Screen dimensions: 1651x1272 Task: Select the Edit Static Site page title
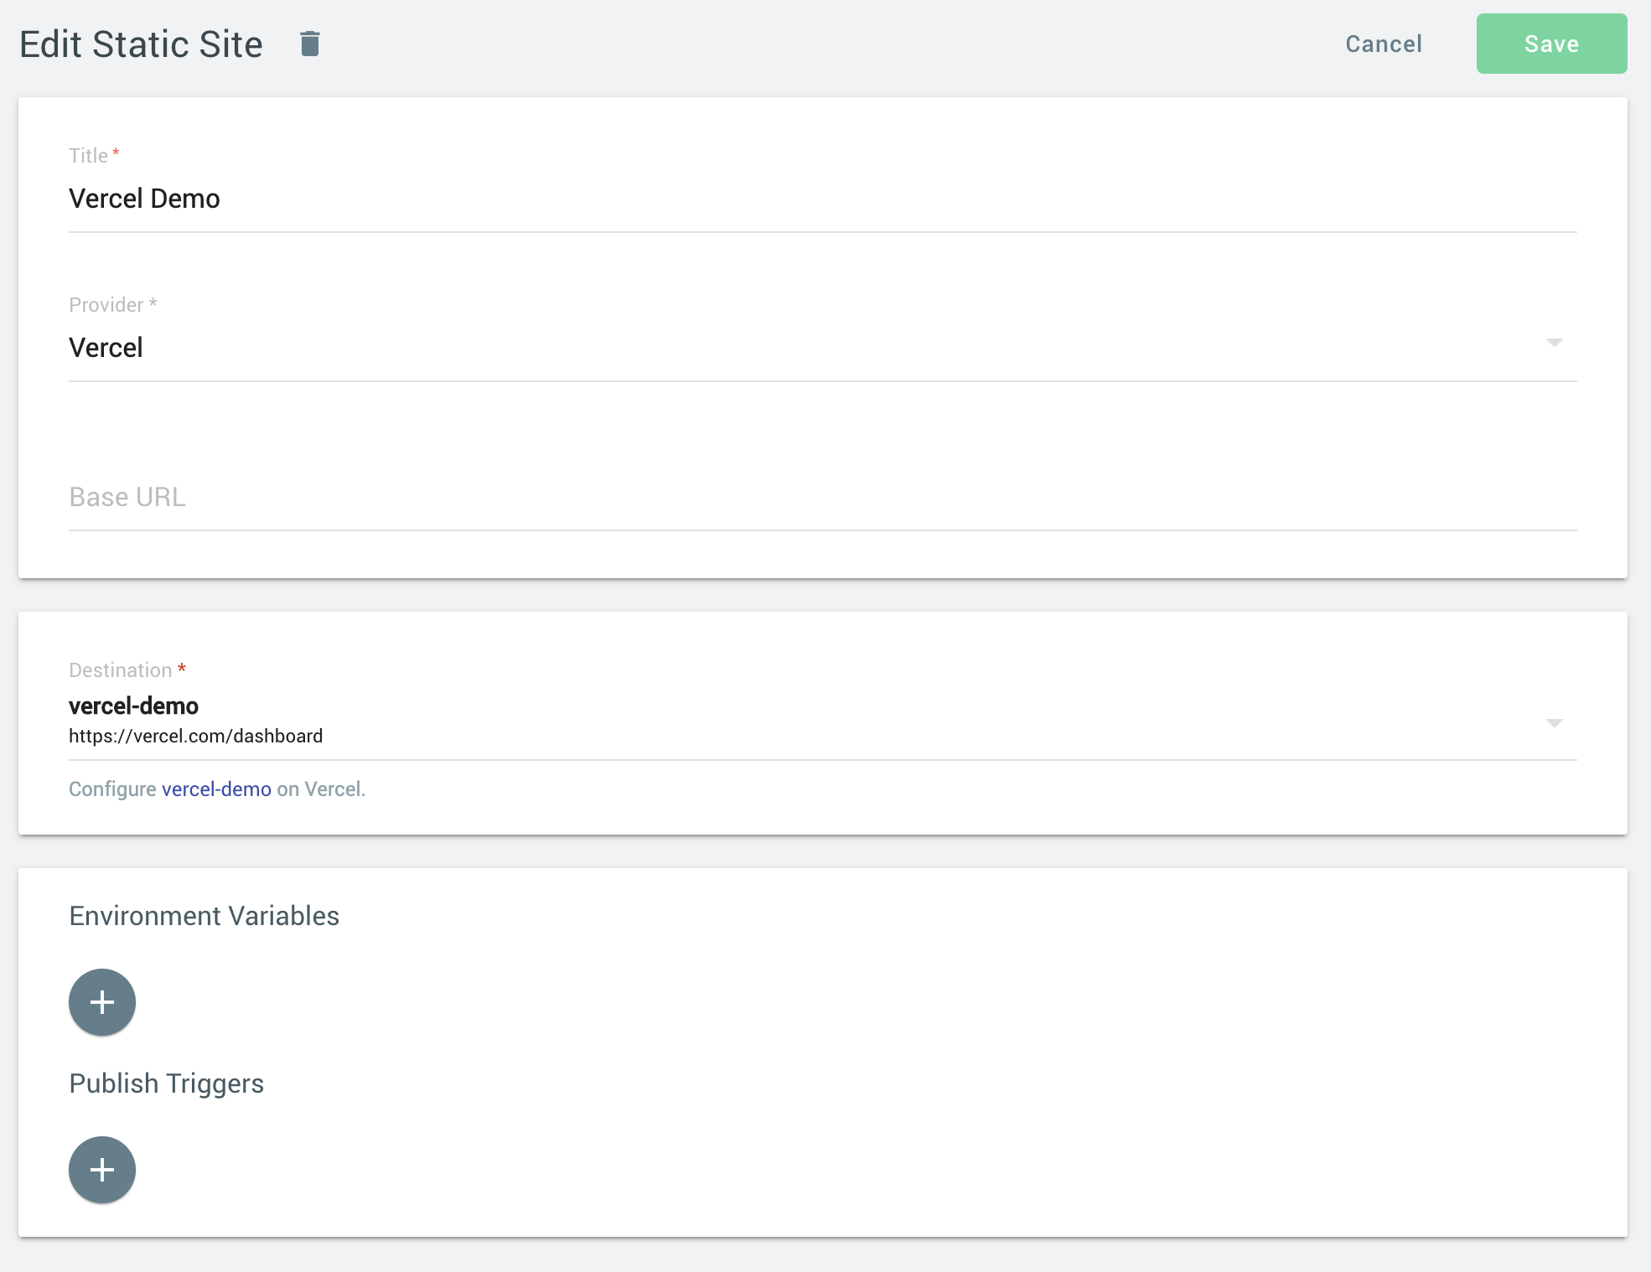141,44
